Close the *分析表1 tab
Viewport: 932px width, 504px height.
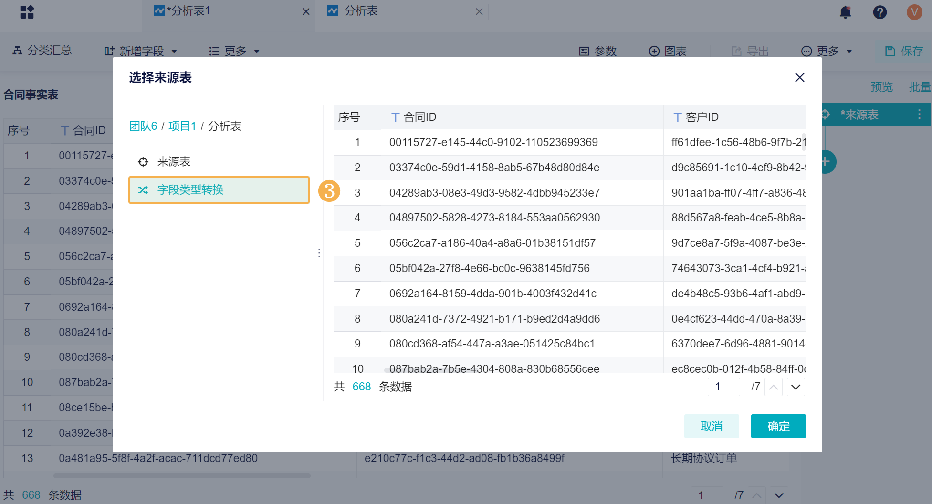[306, 11]
